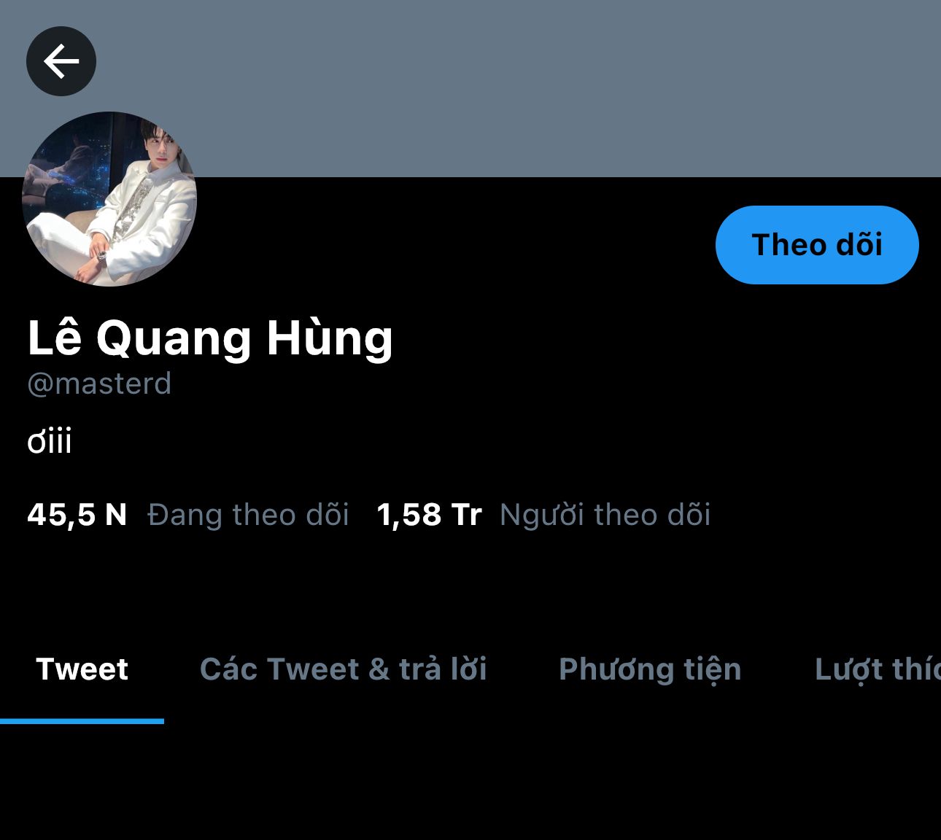Tap the Tr unit after 1,58
The height and width of the screenshot is (840, 941).
467,515
